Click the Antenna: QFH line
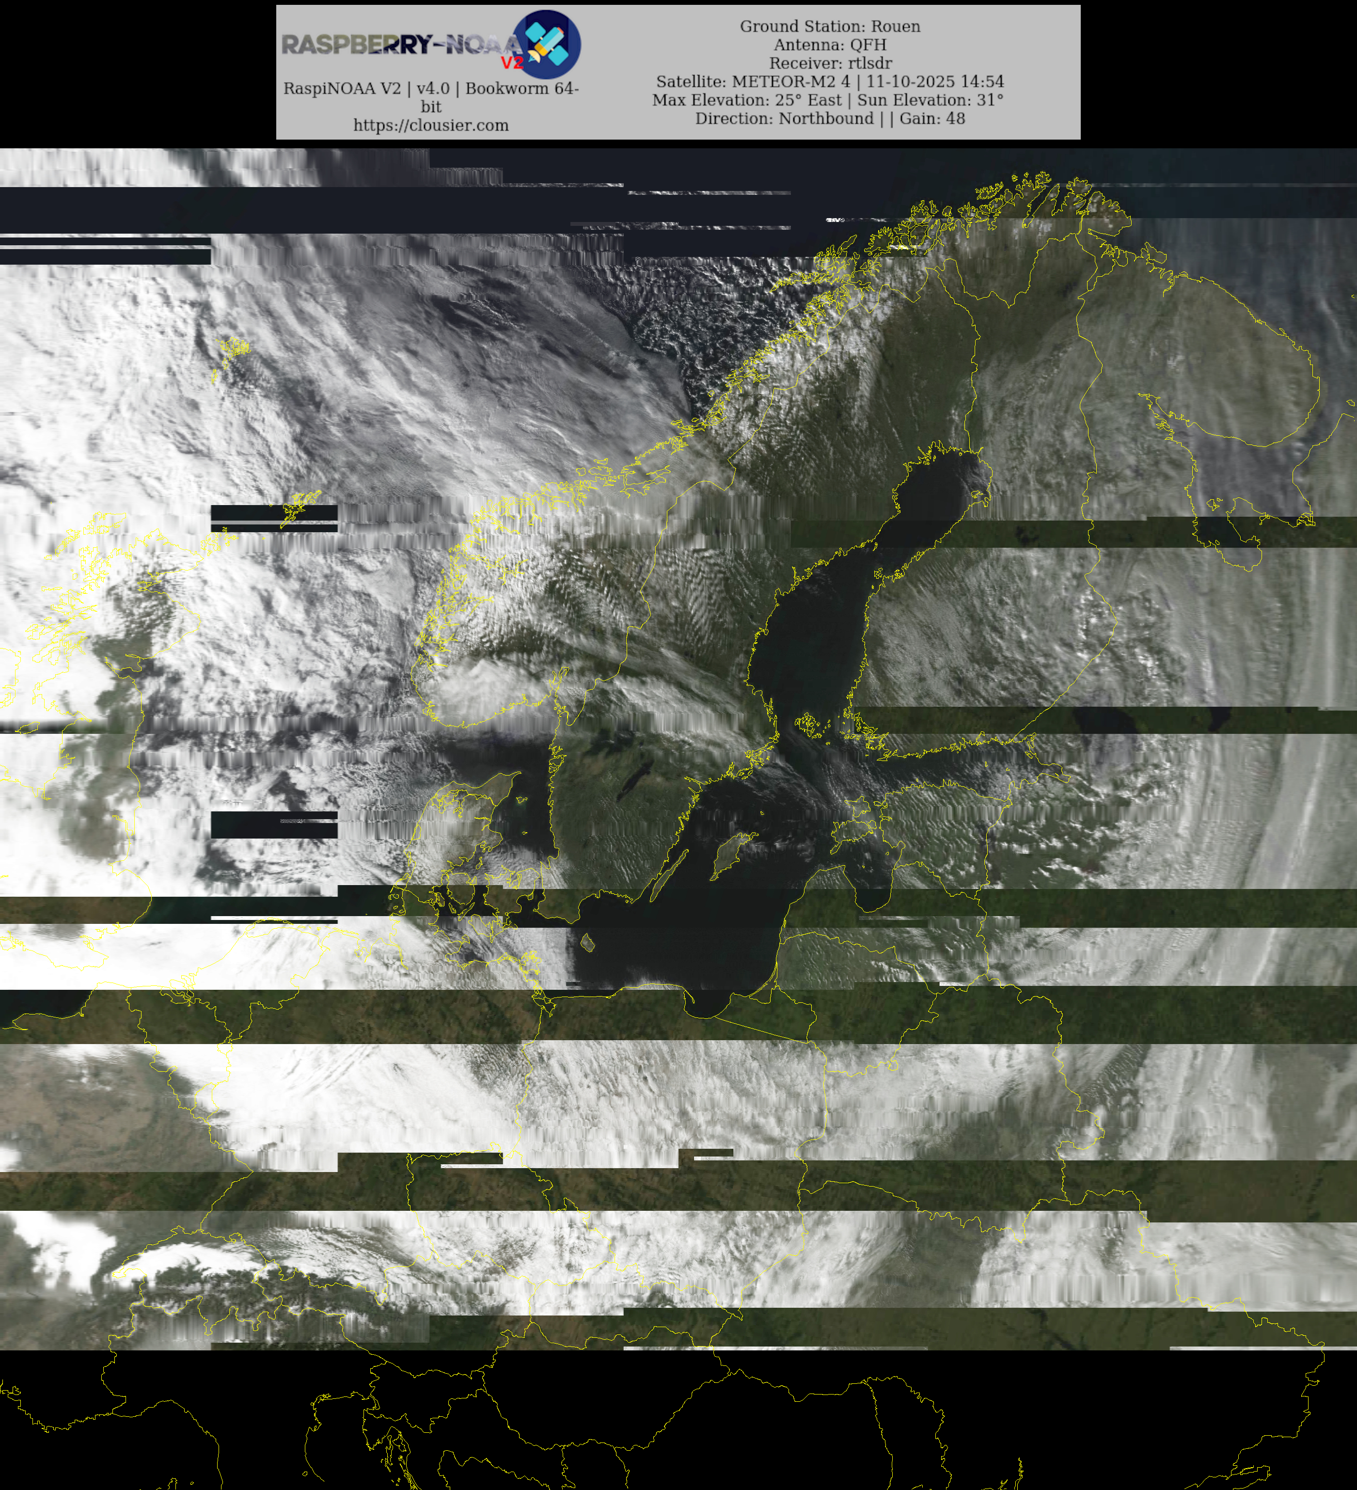Viewport: 1357px width, 1490px height. point(830,45)
